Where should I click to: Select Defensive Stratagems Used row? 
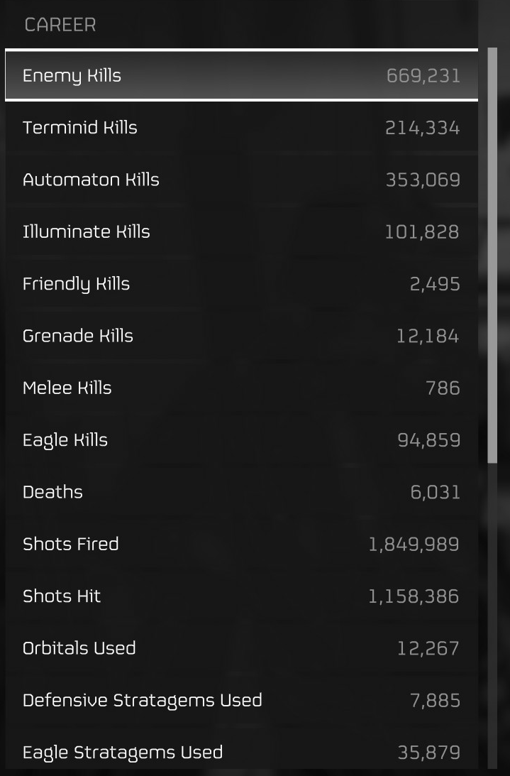tap(241, 700)
